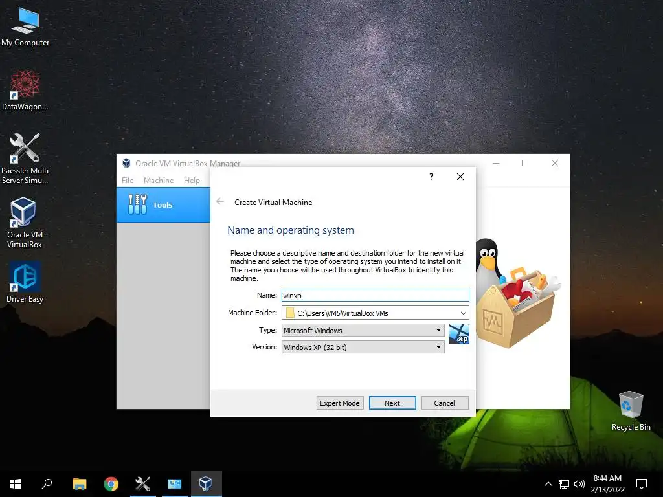This screenshot has height=497, width=663.
Task: Open the Recycle Bin
Action: [x=631, y=411]
